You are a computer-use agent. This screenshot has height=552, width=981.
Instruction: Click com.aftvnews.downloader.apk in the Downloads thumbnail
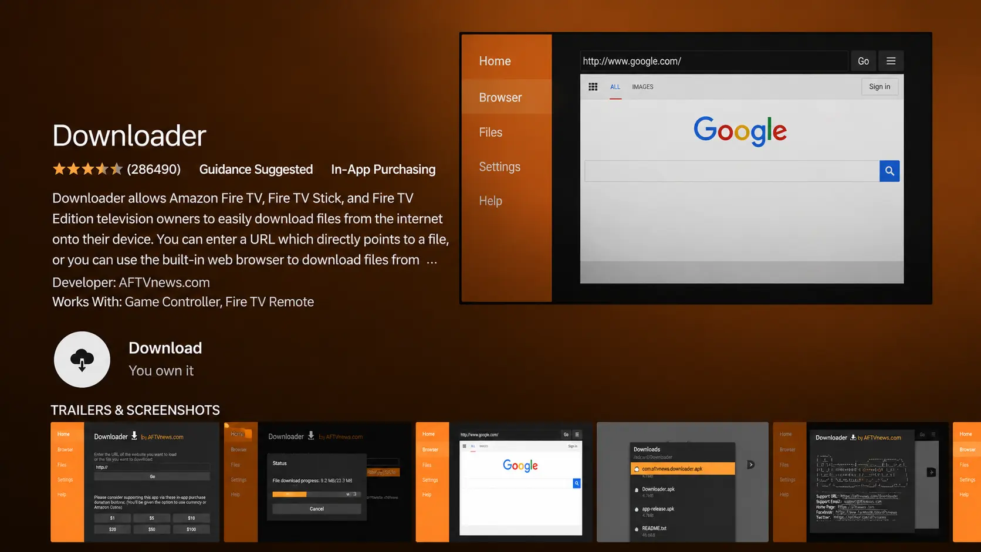click(x=683, y=469)
